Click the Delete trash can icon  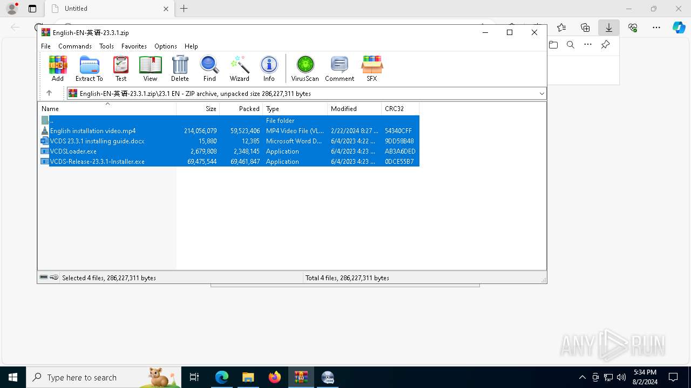(x=180, y=68)
